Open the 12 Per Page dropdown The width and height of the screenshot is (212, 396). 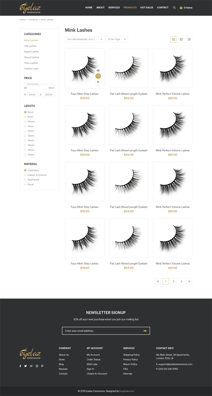(117, 39)
